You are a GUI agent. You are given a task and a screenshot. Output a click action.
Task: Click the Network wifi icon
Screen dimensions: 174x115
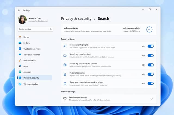20,55
